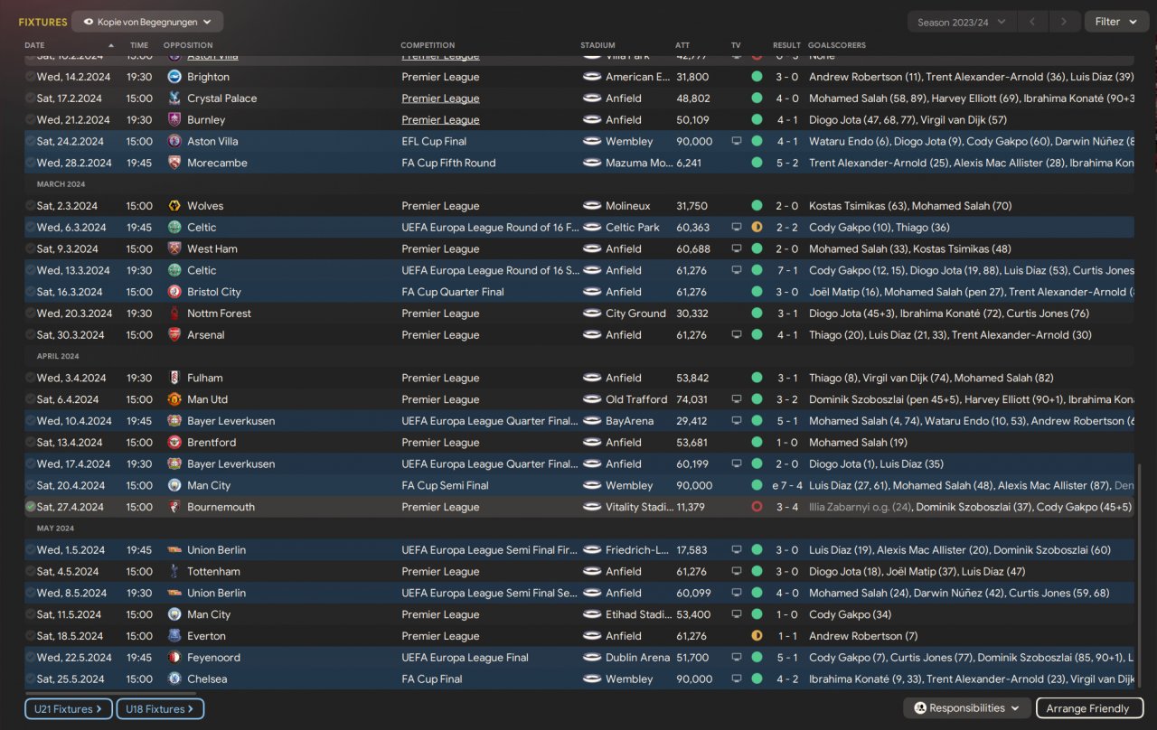Screen dimensions: 1157x730
Task: Toggle the check mark beside Sat, 27.4.2024
Action: (x=31, y=507)
